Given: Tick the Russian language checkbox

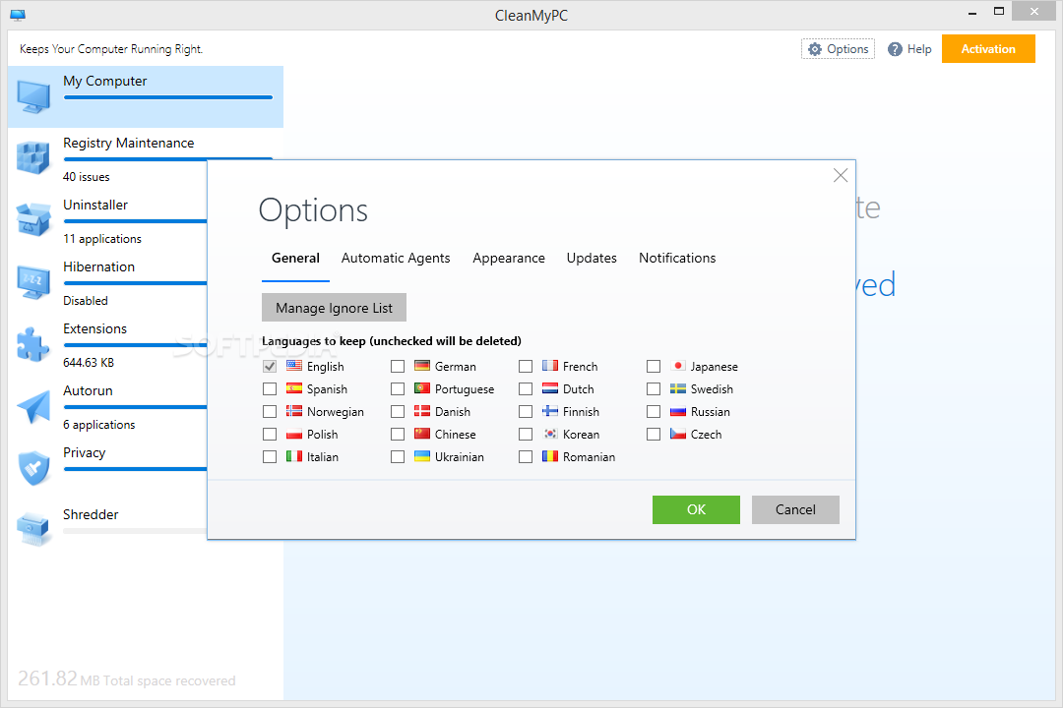Looking at the screenshot, I should click(x=654, y=412).
